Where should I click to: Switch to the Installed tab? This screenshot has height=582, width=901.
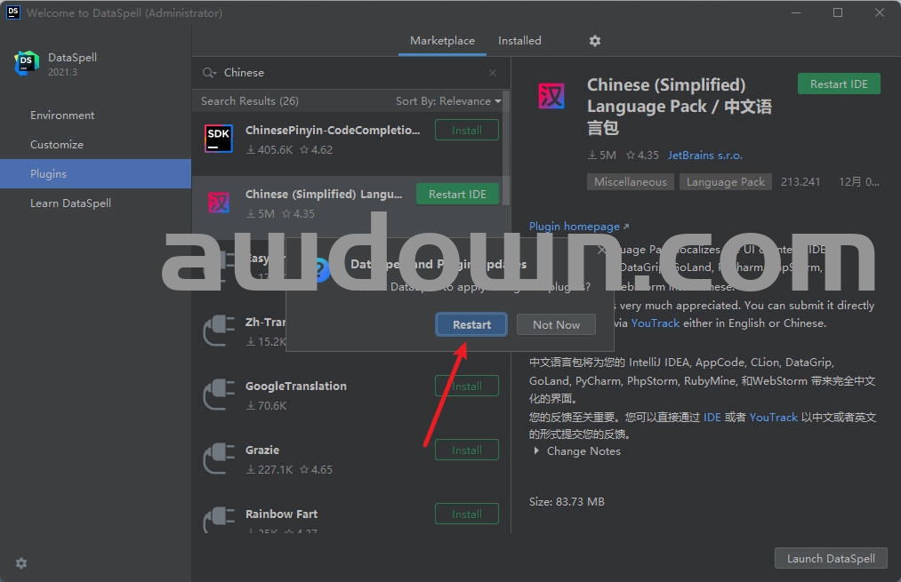point(519,41)
